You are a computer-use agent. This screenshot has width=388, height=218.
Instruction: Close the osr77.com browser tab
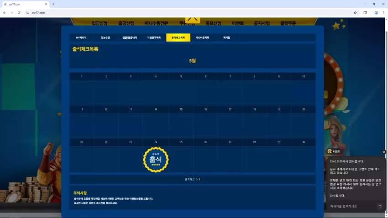coord(46,4)
